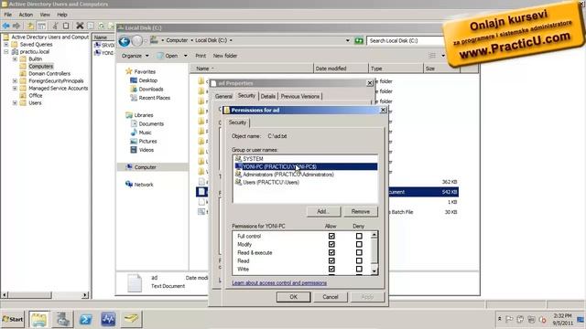The width and height of the screenshot is (586, 329).
Task: Expand the Users container node
Action: pyautogui.click(x=15, y=102)
